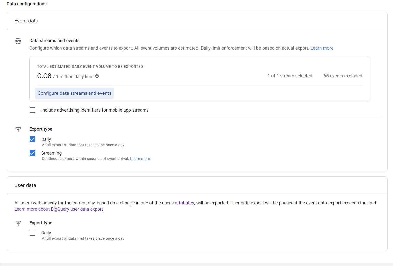This screenshot has width=393, height=266.
Task: Click the 65 events excluded text
Action: (343, 76)
